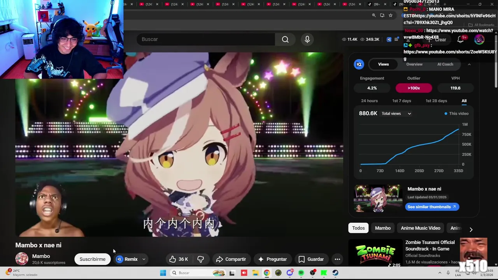
Task: Open the YouTube notifications bell
Action: [x=460, y=39]
